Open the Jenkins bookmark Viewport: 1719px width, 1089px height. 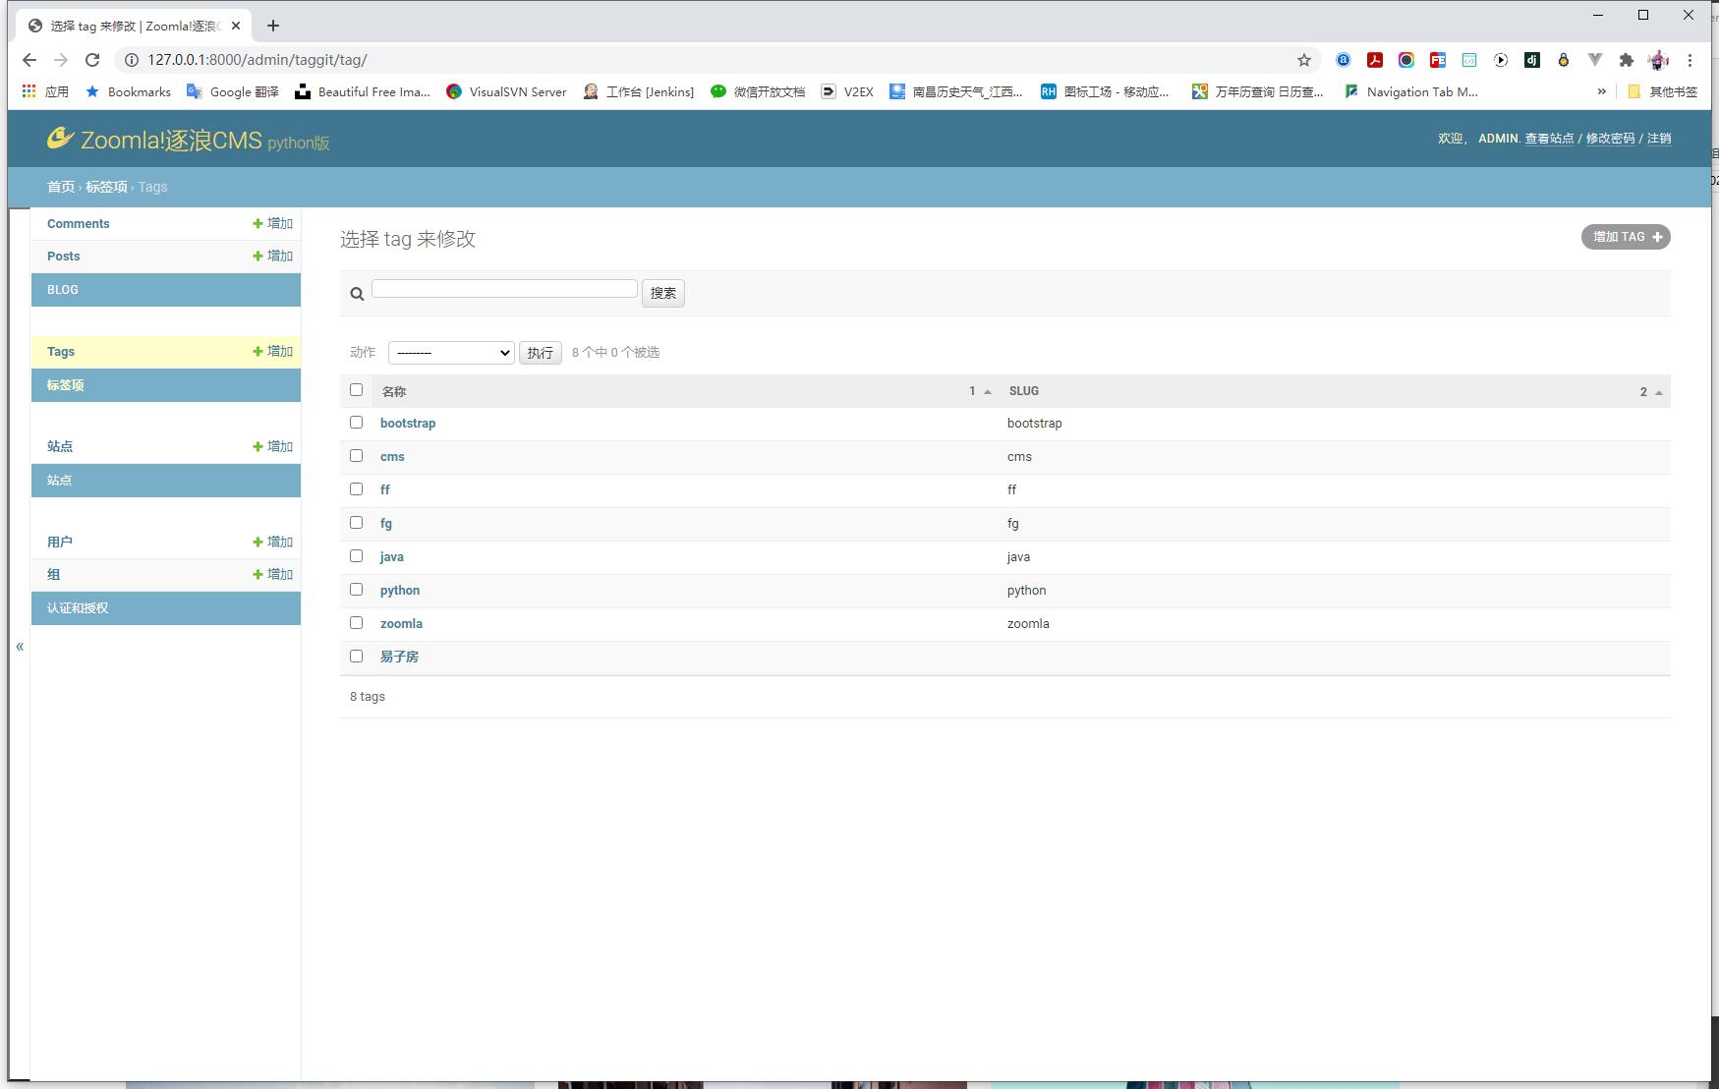[638, 91]
